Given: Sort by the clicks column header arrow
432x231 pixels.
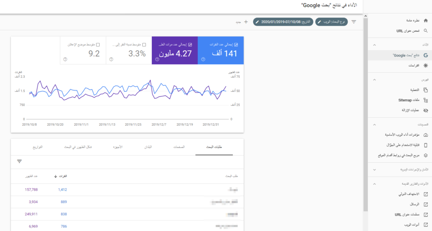Looking at the screenshot, I should (55, 176).
